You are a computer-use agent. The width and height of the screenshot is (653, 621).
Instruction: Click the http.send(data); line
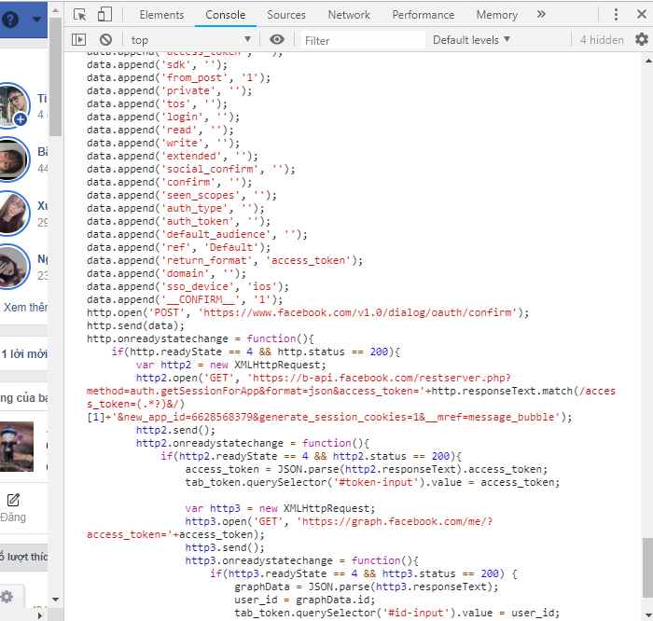(x=135, y=325)
